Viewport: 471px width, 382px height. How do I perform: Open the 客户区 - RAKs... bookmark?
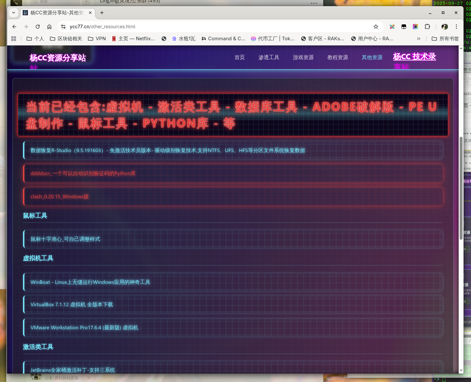323,39
